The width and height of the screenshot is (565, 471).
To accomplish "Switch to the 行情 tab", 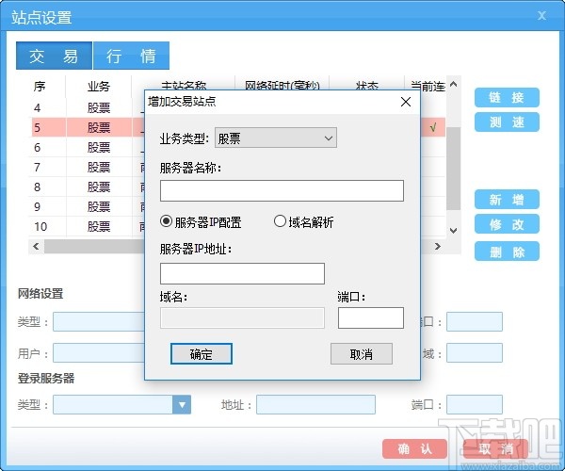I will [x=131, y=56].
